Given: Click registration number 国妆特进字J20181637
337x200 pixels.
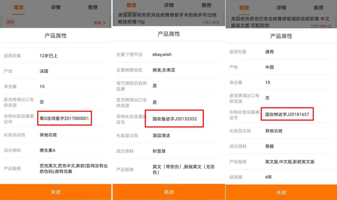Looking at the screenshot, I should click(287, 115).
